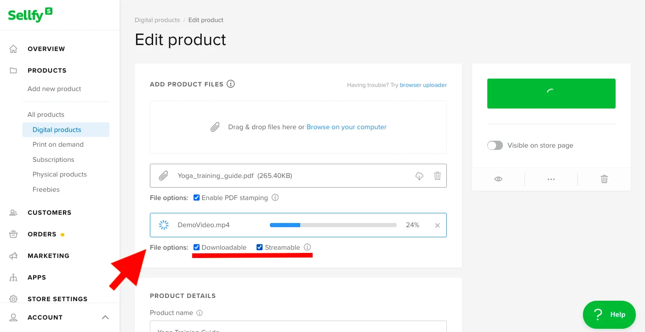
Task: Cancel the DemoVideo.mp4 upload
Action: point(437,225)
